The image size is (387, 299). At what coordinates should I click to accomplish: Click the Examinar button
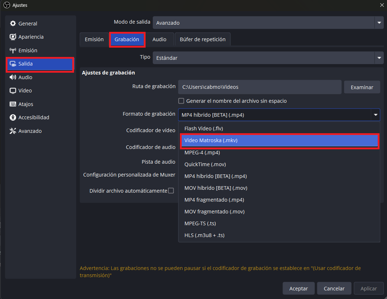coord(362,87)
